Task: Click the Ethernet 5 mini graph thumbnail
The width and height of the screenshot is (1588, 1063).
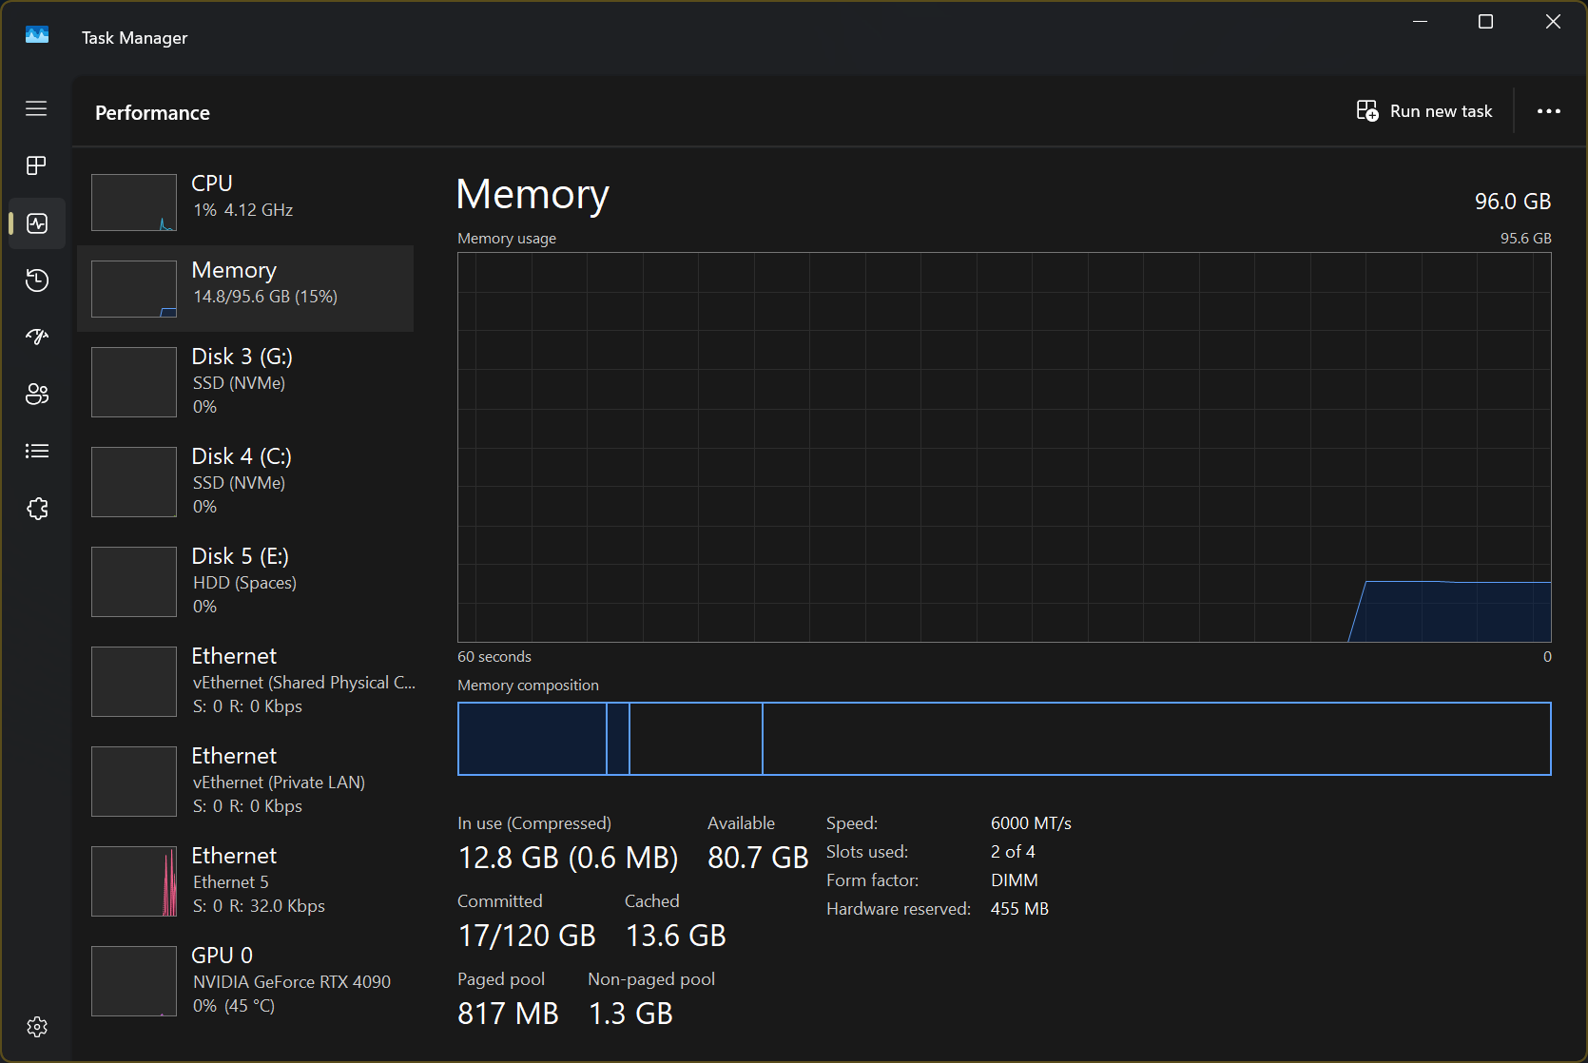Action: 134,881
